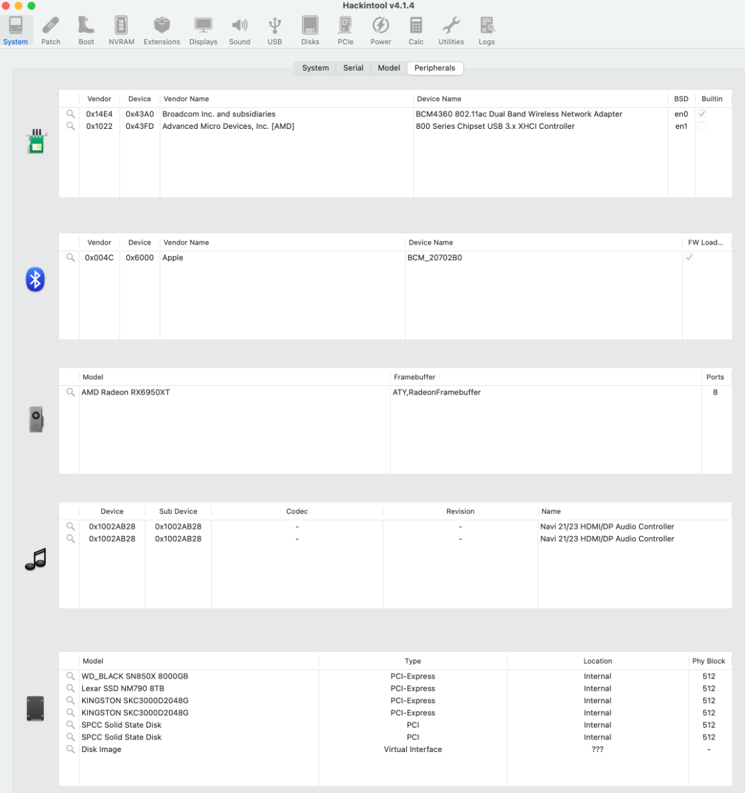
Task: Open the Power toolbar section
Action: [380, 30]
